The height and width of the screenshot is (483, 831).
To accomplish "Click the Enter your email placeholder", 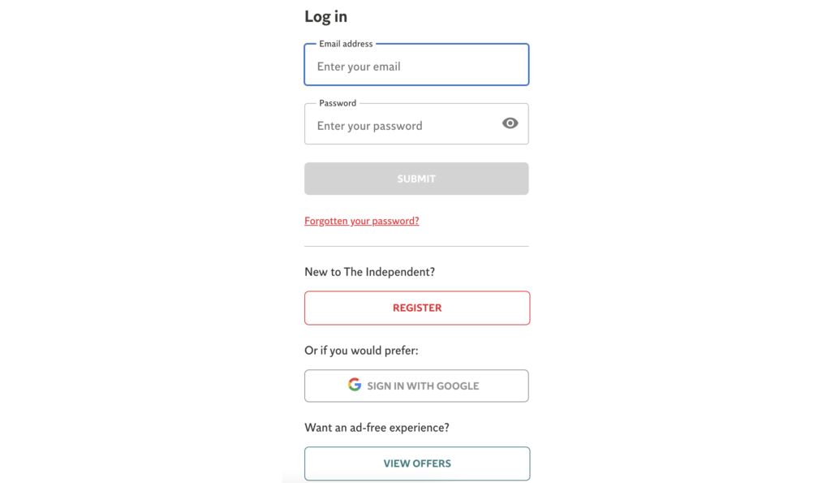I will point(359,67).
